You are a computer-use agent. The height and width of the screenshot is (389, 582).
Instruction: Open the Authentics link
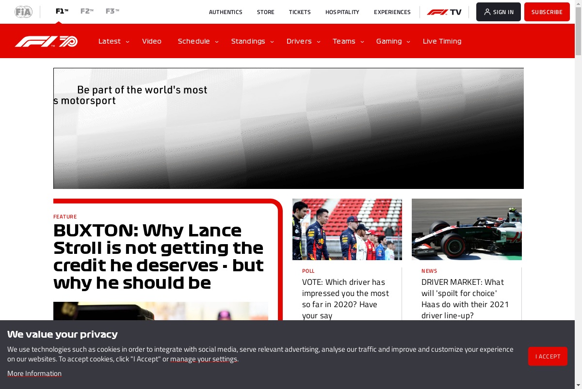226,12
